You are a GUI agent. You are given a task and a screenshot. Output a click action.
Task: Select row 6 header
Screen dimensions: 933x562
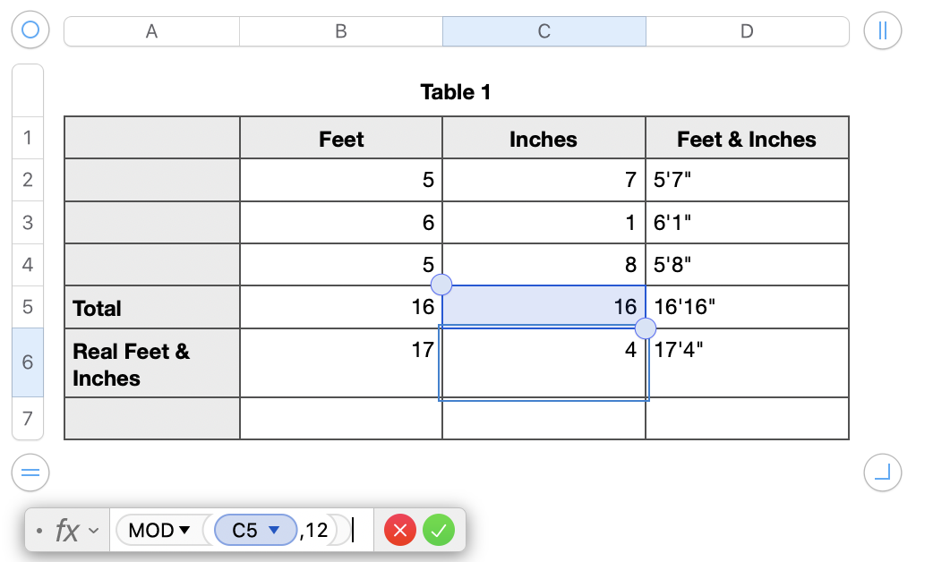(x=27, y=362)
